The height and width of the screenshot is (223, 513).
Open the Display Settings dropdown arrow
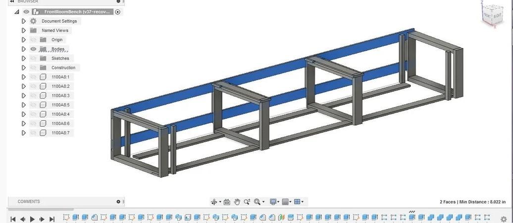pyautogui.click(x=278, y=202)
